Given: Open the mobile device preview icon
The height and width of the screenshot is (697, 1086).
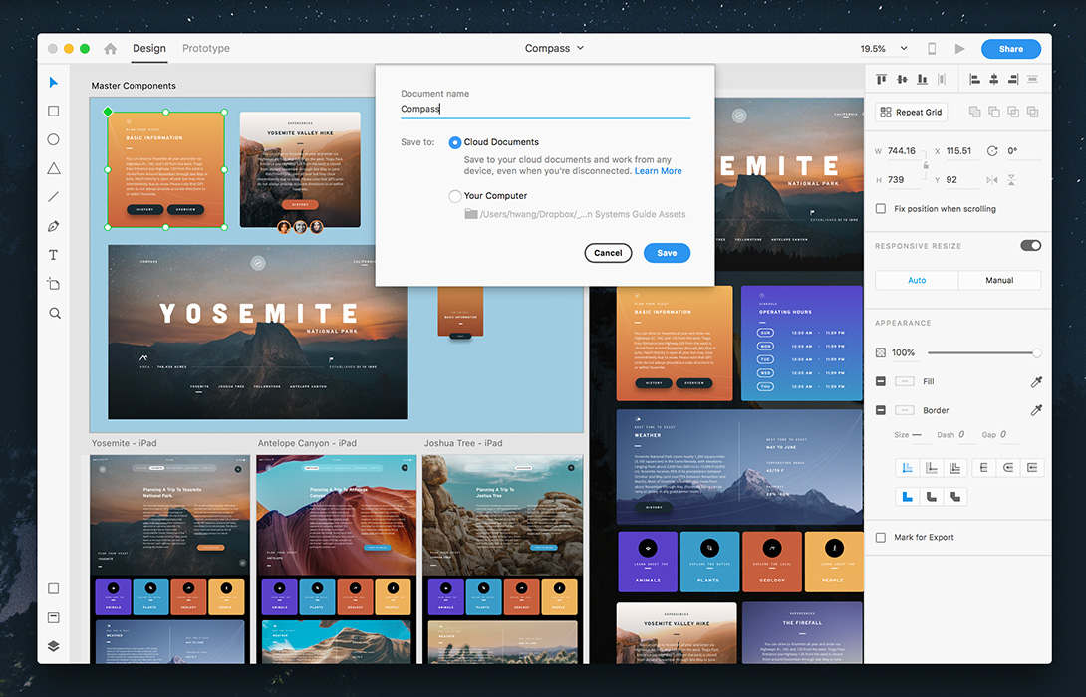Looking at the screenshot, I should click(932, 49).
